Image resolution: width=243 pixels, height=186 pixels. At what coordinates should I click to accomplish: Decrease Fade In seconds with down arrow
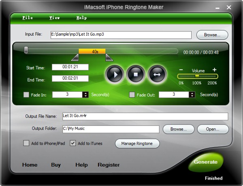tap(85, 96)
